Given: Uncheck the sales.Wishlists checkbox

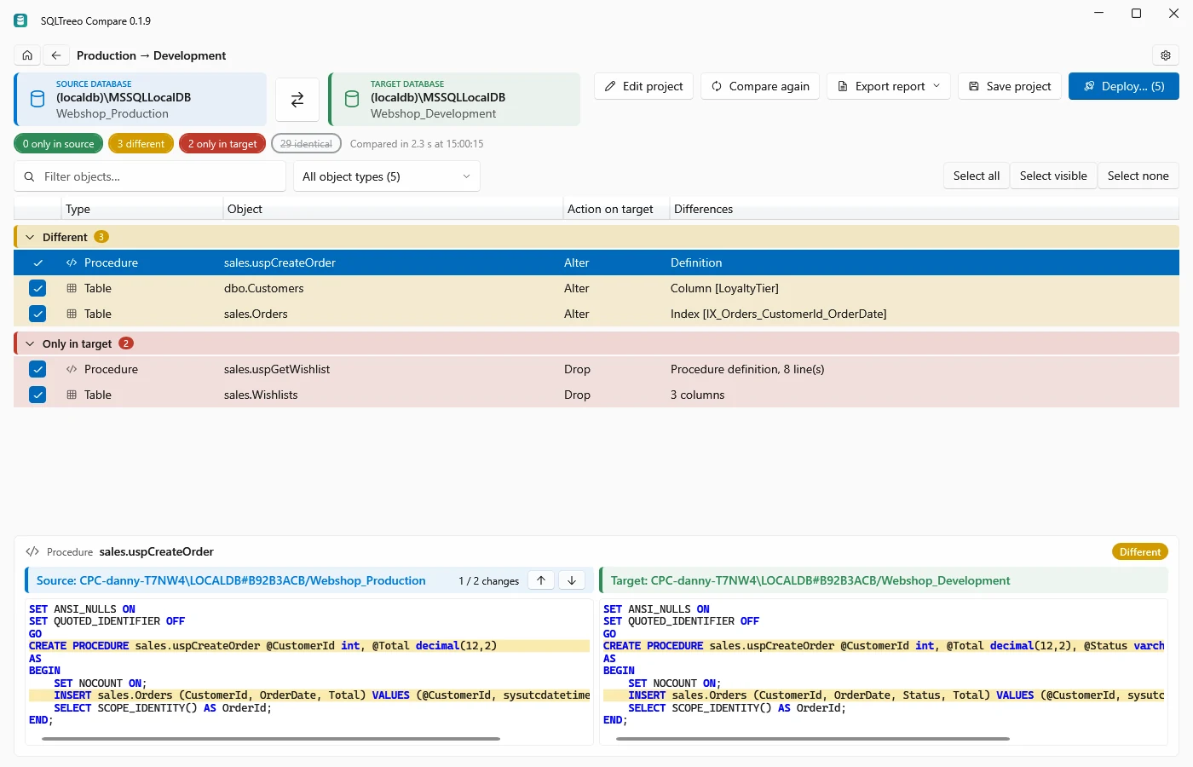Looking at the screenshot, I should tap(37, 395).
